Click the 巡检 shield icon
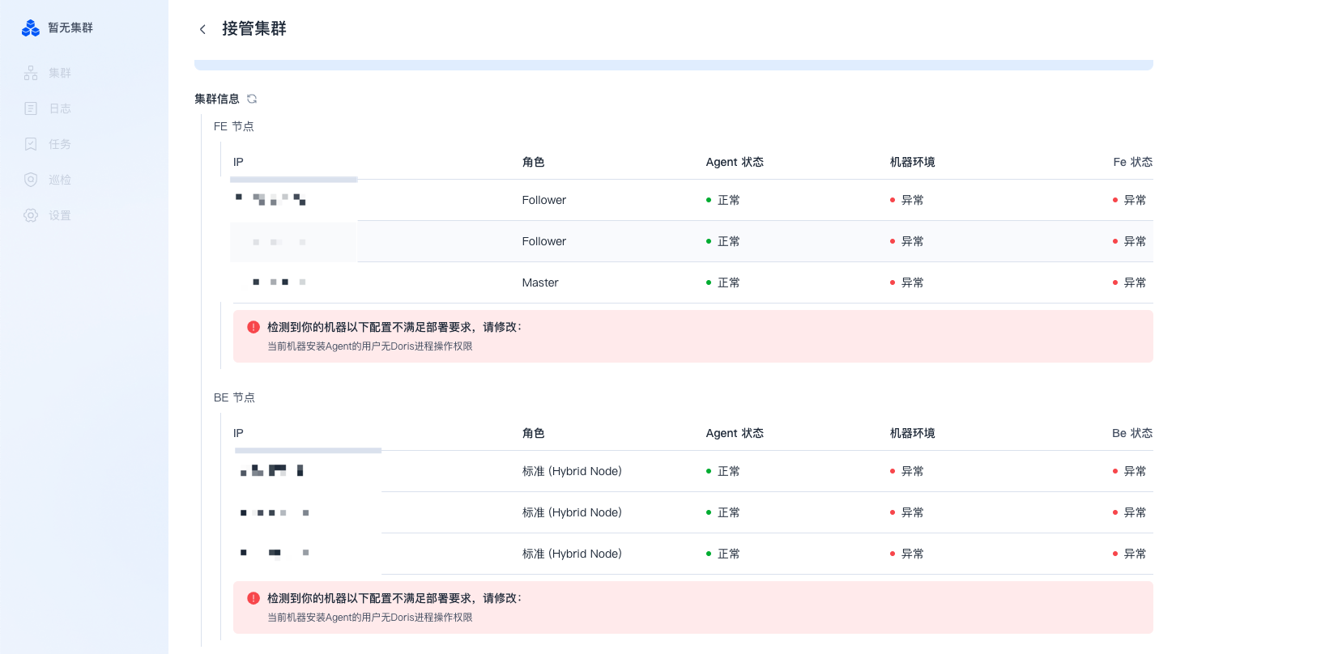 pos(31,180)
